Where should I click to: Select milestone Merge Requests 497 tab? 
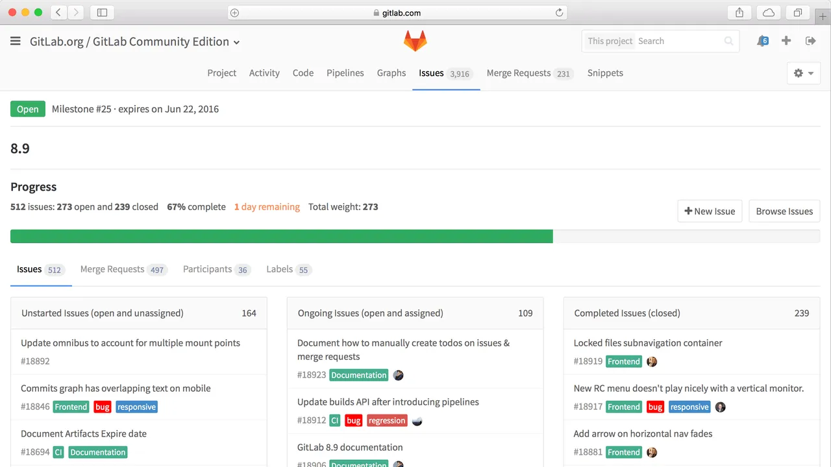pyautogui.click(x=124, y=269)
